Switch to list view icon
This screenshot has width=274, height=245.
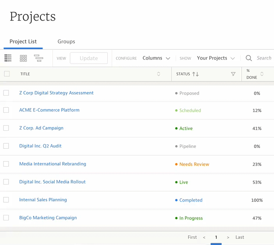8,58
